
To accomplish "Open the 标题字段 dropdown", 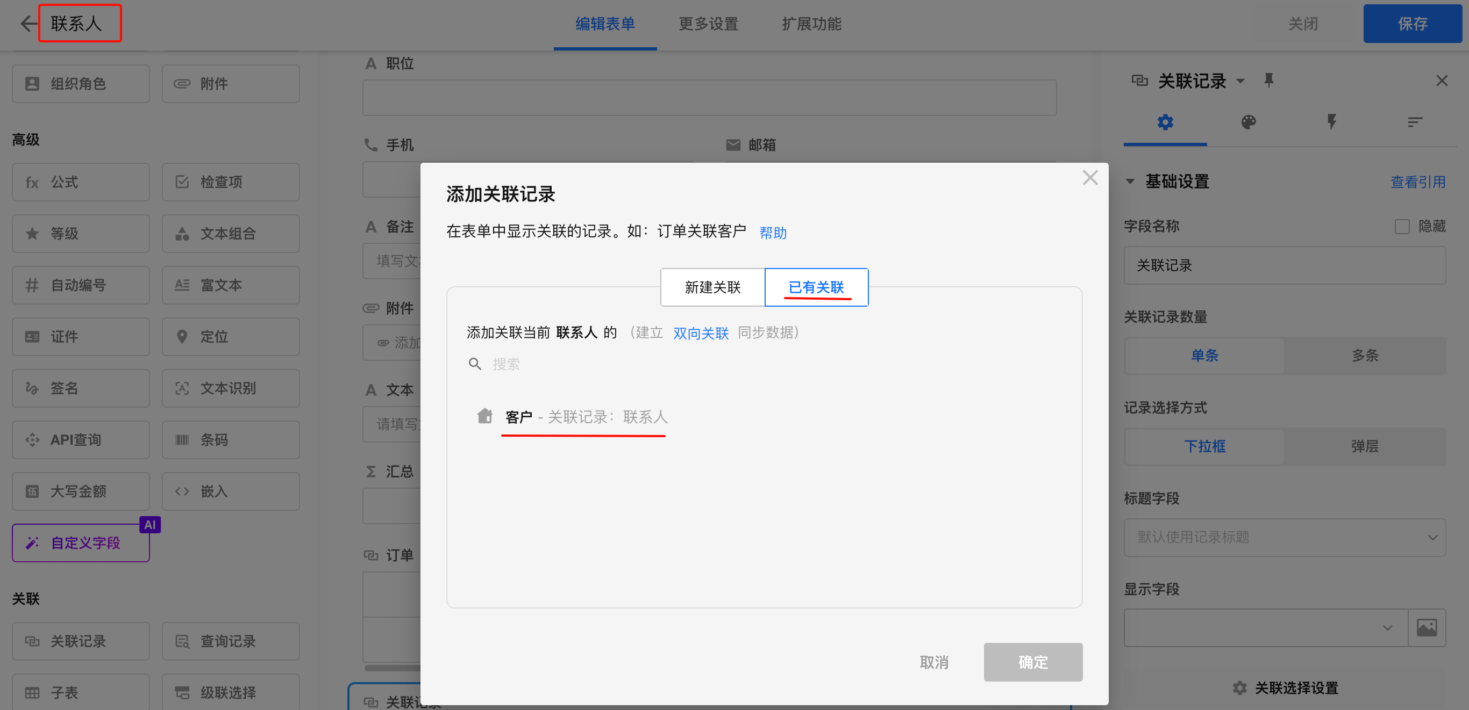I will pyautogui.click(x=1284, y=537).
